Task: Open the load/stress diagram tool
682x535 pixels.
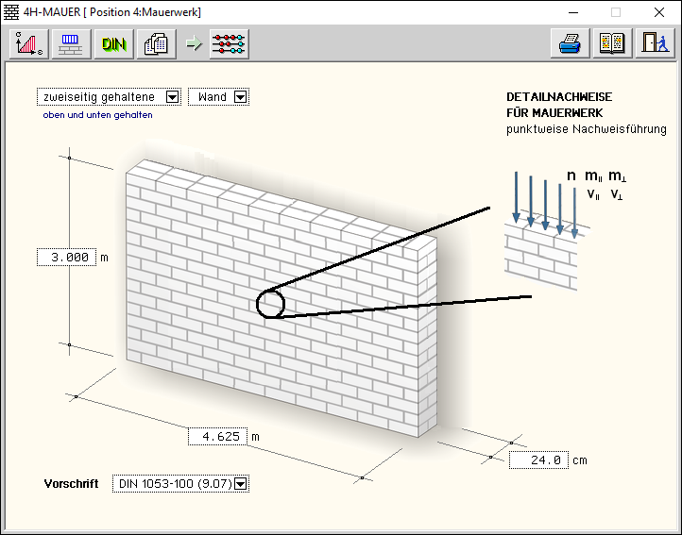Action: [29, 44]
